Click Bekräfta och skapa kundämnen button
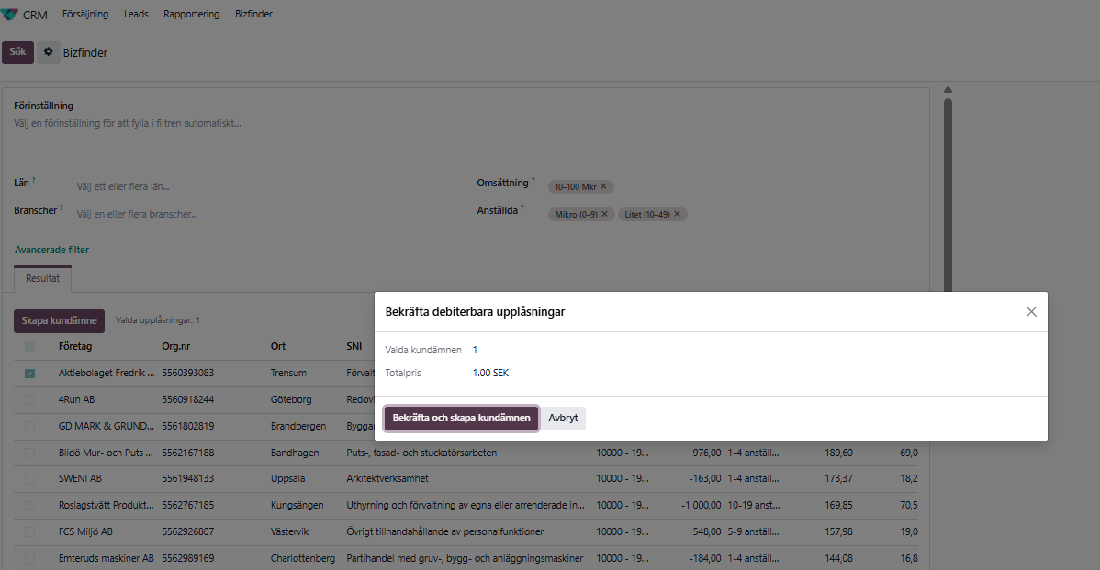The height and width of the screenshot is (570, 1100). coord(462,418)
